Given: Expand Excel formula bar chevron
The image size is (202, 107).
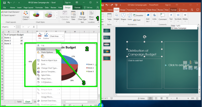Looking at the screenshot, I should pos(99,27).
